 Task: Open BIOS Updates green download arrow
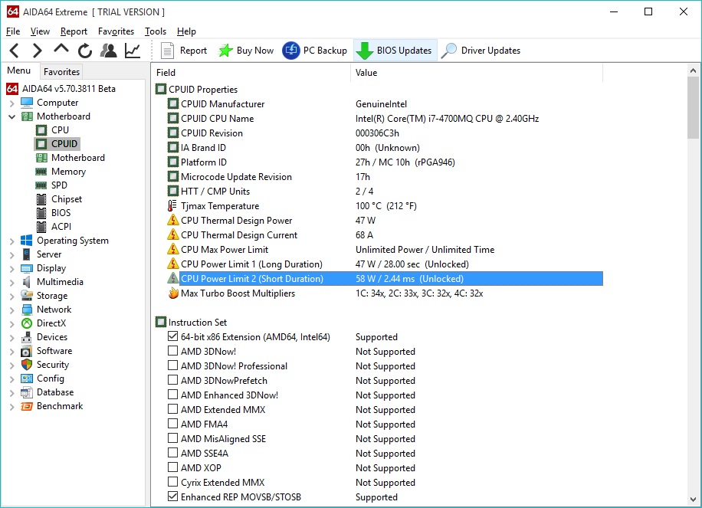click(365, 51)
